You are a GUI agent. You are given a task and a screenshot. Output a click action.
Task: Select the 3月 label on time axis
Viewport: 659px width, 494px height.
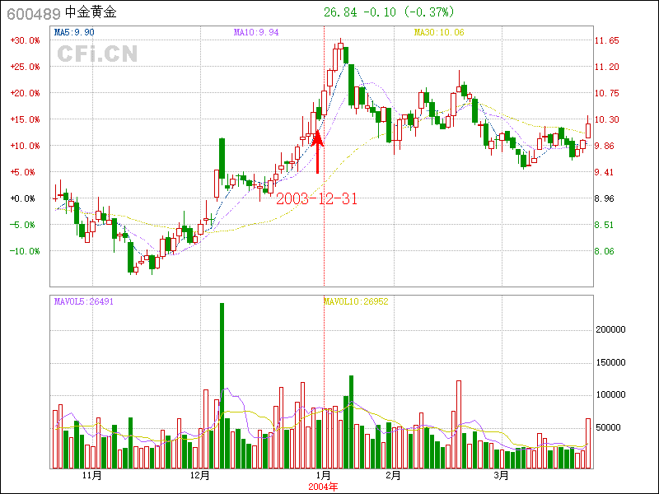click(501, 476)
